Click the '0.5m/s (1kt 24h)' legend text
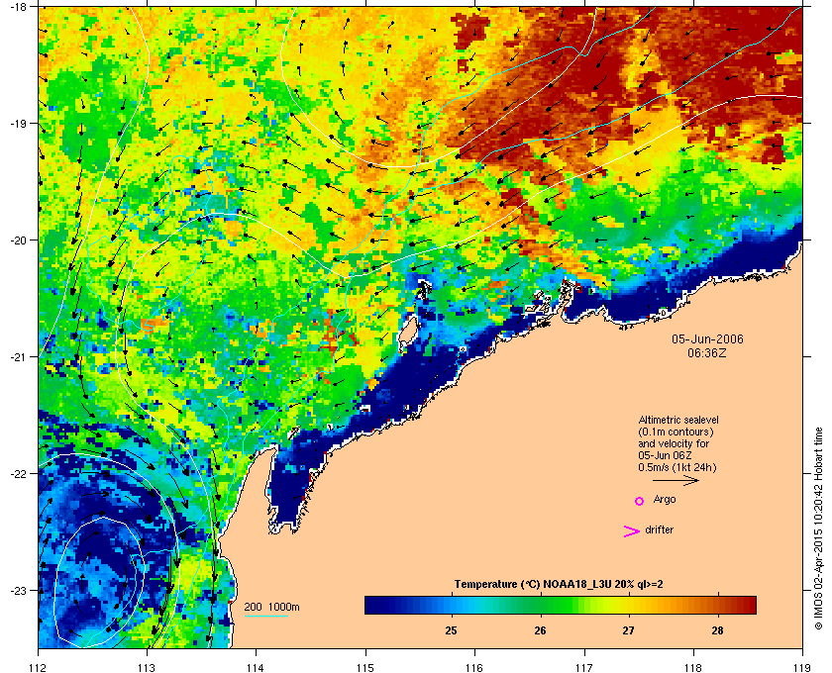This screenshot has height=673, width=832. [x=677, y=468]
